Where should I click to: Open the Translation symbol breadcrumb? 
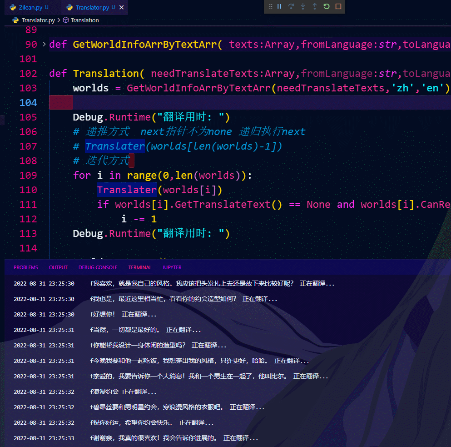coord(84,20)
